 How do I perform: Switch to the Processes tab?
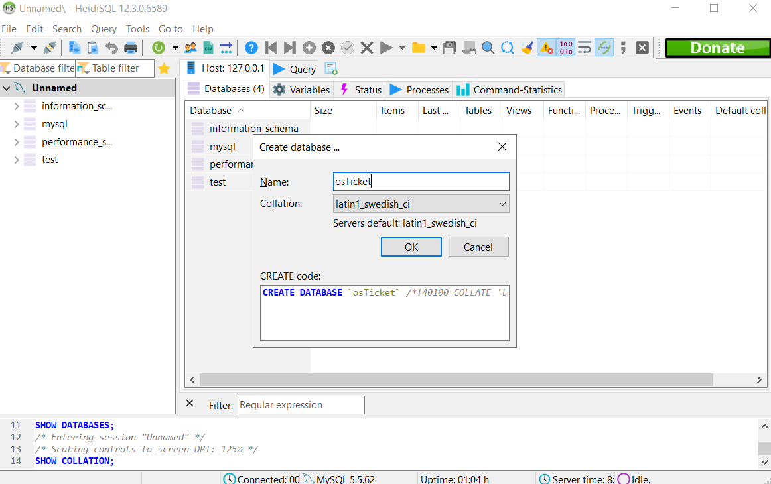coord(419,90)
